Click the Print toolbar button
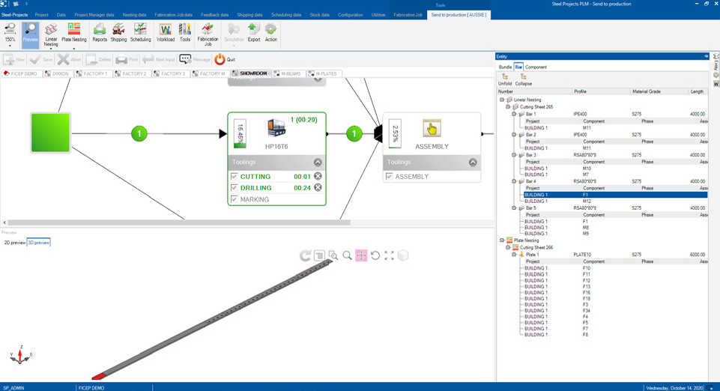Screen dimensions: 720x391 click(x=127, y=59)
